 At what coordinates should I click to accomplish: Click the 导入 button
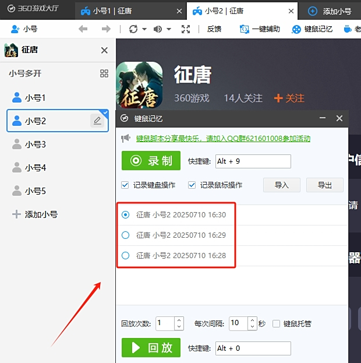pyautogui.click(x=281, y=185)
